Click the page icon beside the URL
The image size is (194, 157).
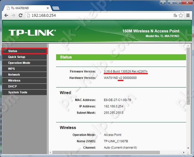click(29, 15)
